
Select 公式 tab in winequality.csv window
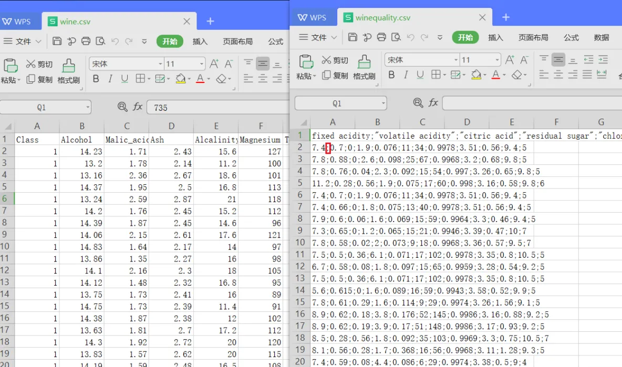click(571, 37)
